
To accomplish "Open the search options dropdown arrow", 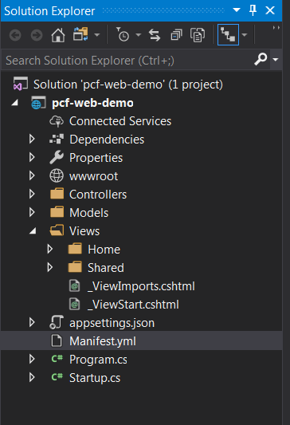I will (x=276, y=59).
